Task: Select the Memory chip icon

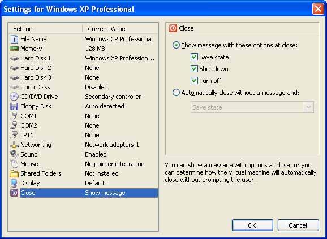Action: click(14, 49)
